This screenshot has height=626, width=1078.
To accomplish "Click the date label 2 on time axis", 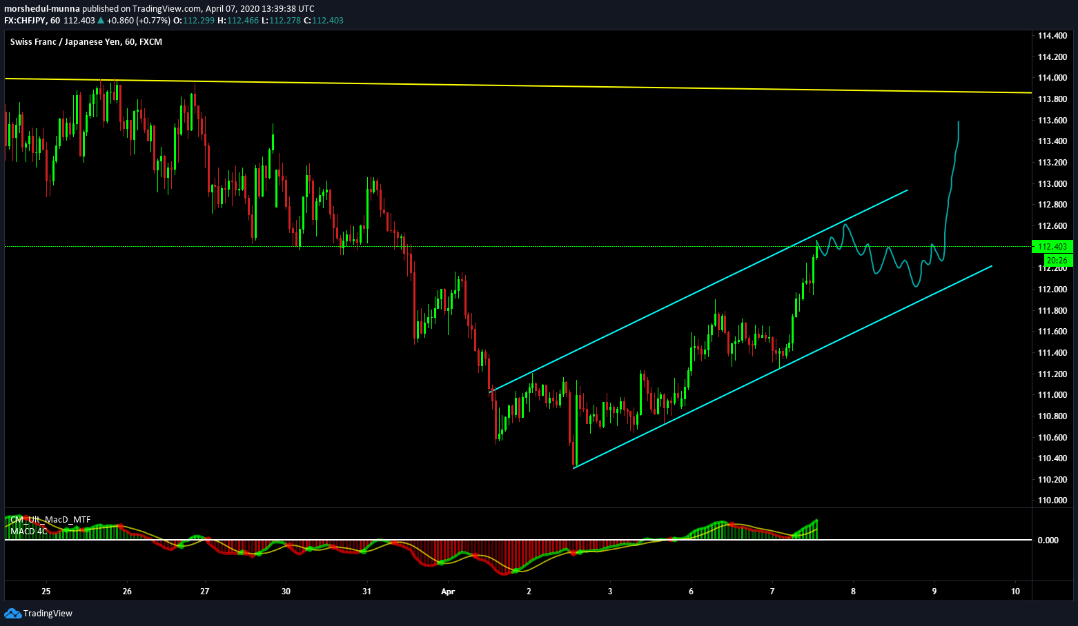I will tap(529, 592).
